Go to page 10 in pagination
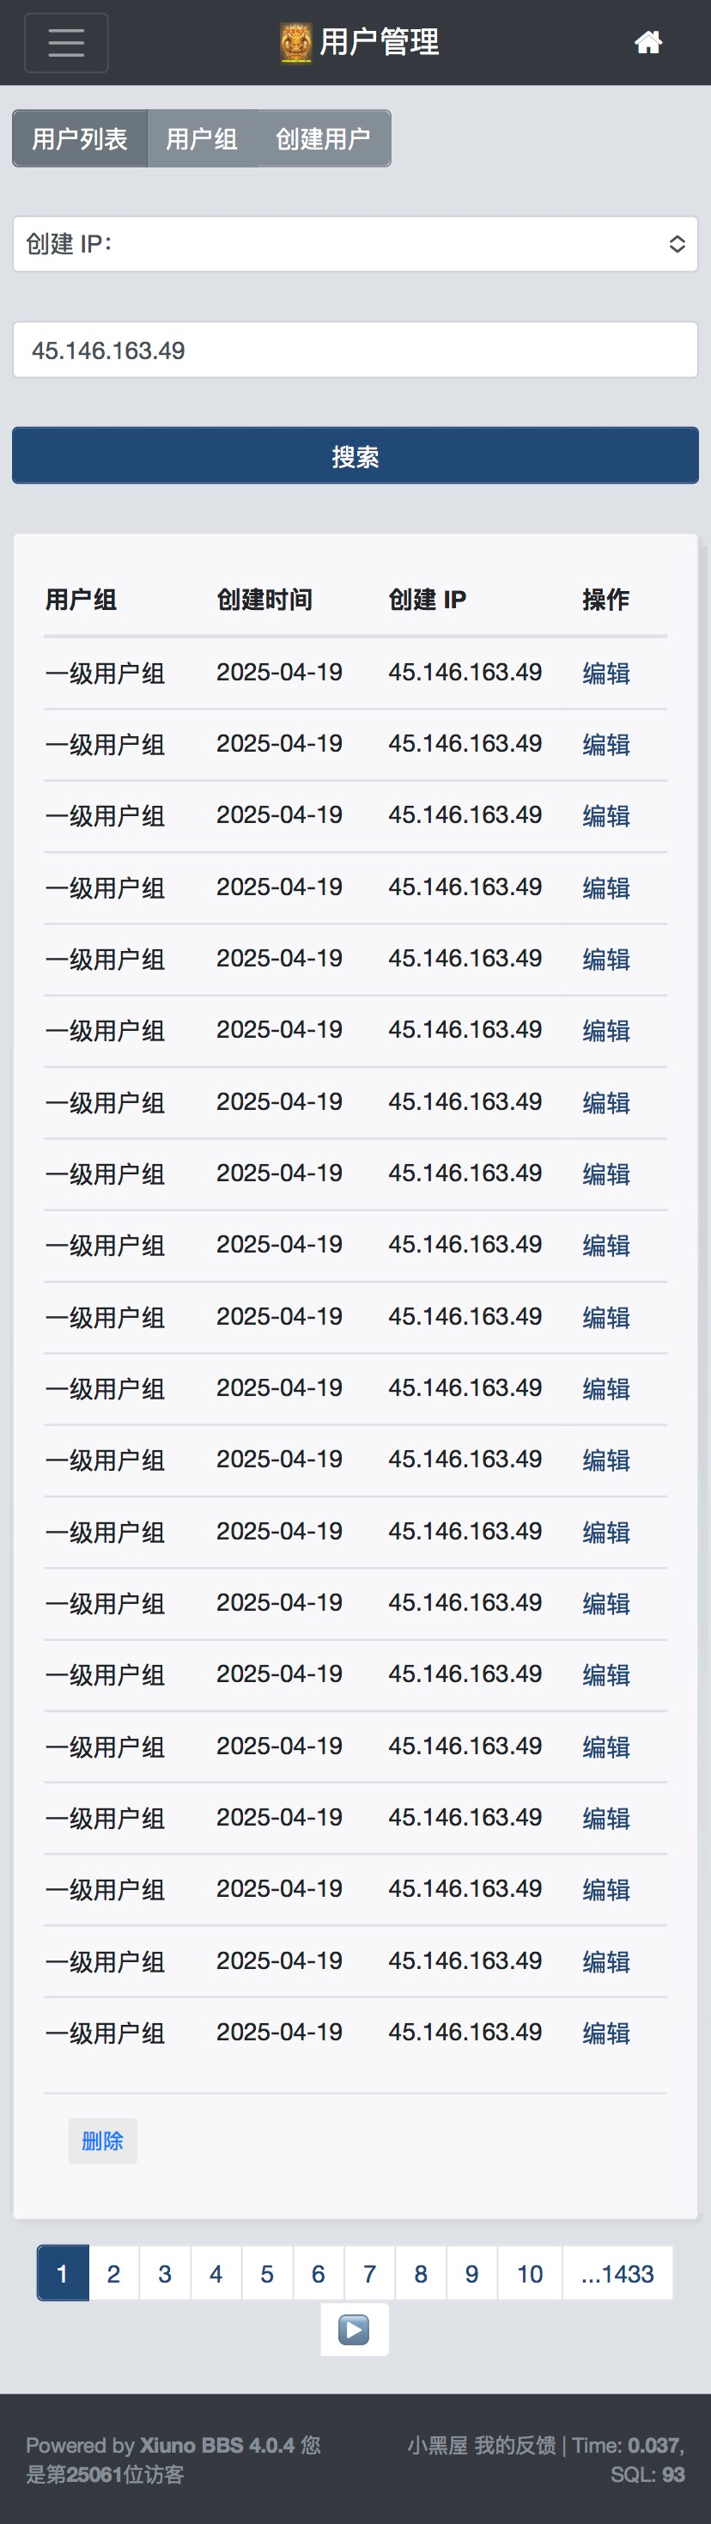The image size is (711, 2524). [x=530, y=2273]
